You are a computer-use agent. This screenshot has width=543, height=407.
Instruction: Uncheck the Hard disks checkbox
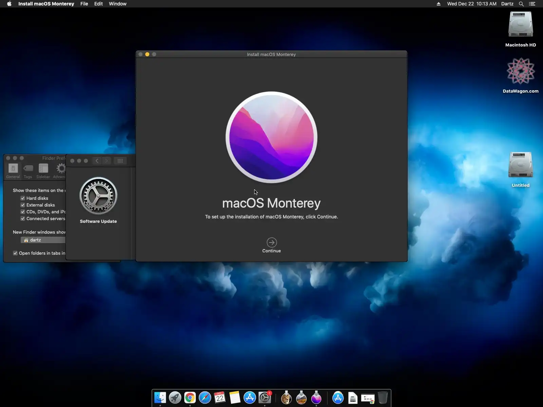pyautogui.click(x=23, y=198)
